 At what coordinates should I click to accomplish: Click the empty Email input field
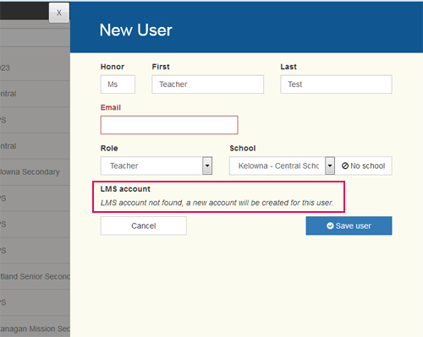pos(169,125)
